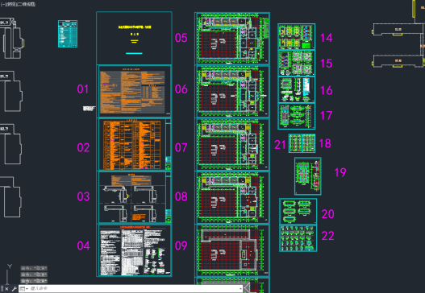
Task: Select the detail sheet labeled 22
Action: point(298,238)
